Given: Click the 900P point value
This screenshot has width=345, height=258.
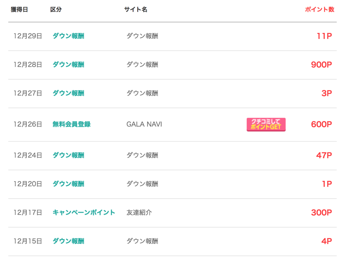Looking at the screenshot, I should pyautogui.click(x=321, y=64).
